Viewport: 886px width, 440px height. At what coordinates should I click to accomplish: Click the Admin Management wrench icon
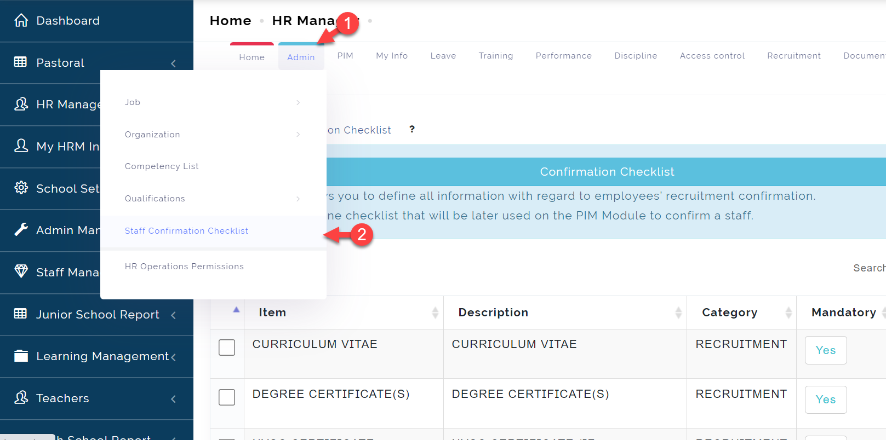point(21,229)
